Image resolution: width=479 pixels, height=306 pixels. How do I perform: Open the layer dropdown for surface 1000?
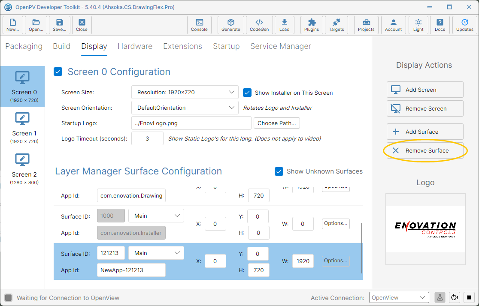click(x=156, y=216)
